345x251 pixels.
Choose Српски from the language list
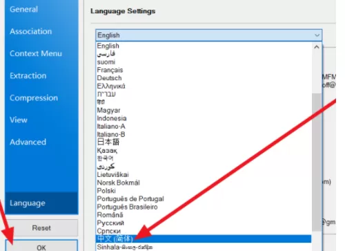tap(204, 231)
